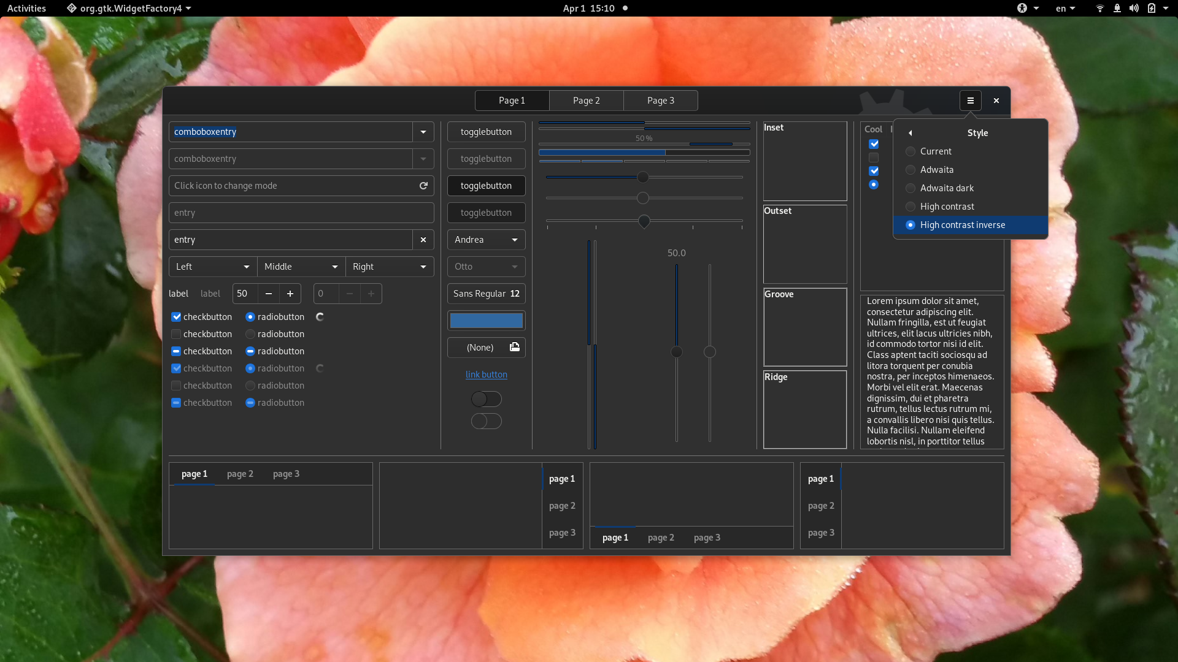Click the hamburger menu icon top right
This screenshot has height=662, width=1178.
click(x=970, y=101)
